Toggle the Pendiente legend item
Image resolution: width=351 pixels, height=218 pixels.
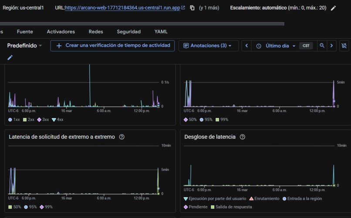(196, 207)
